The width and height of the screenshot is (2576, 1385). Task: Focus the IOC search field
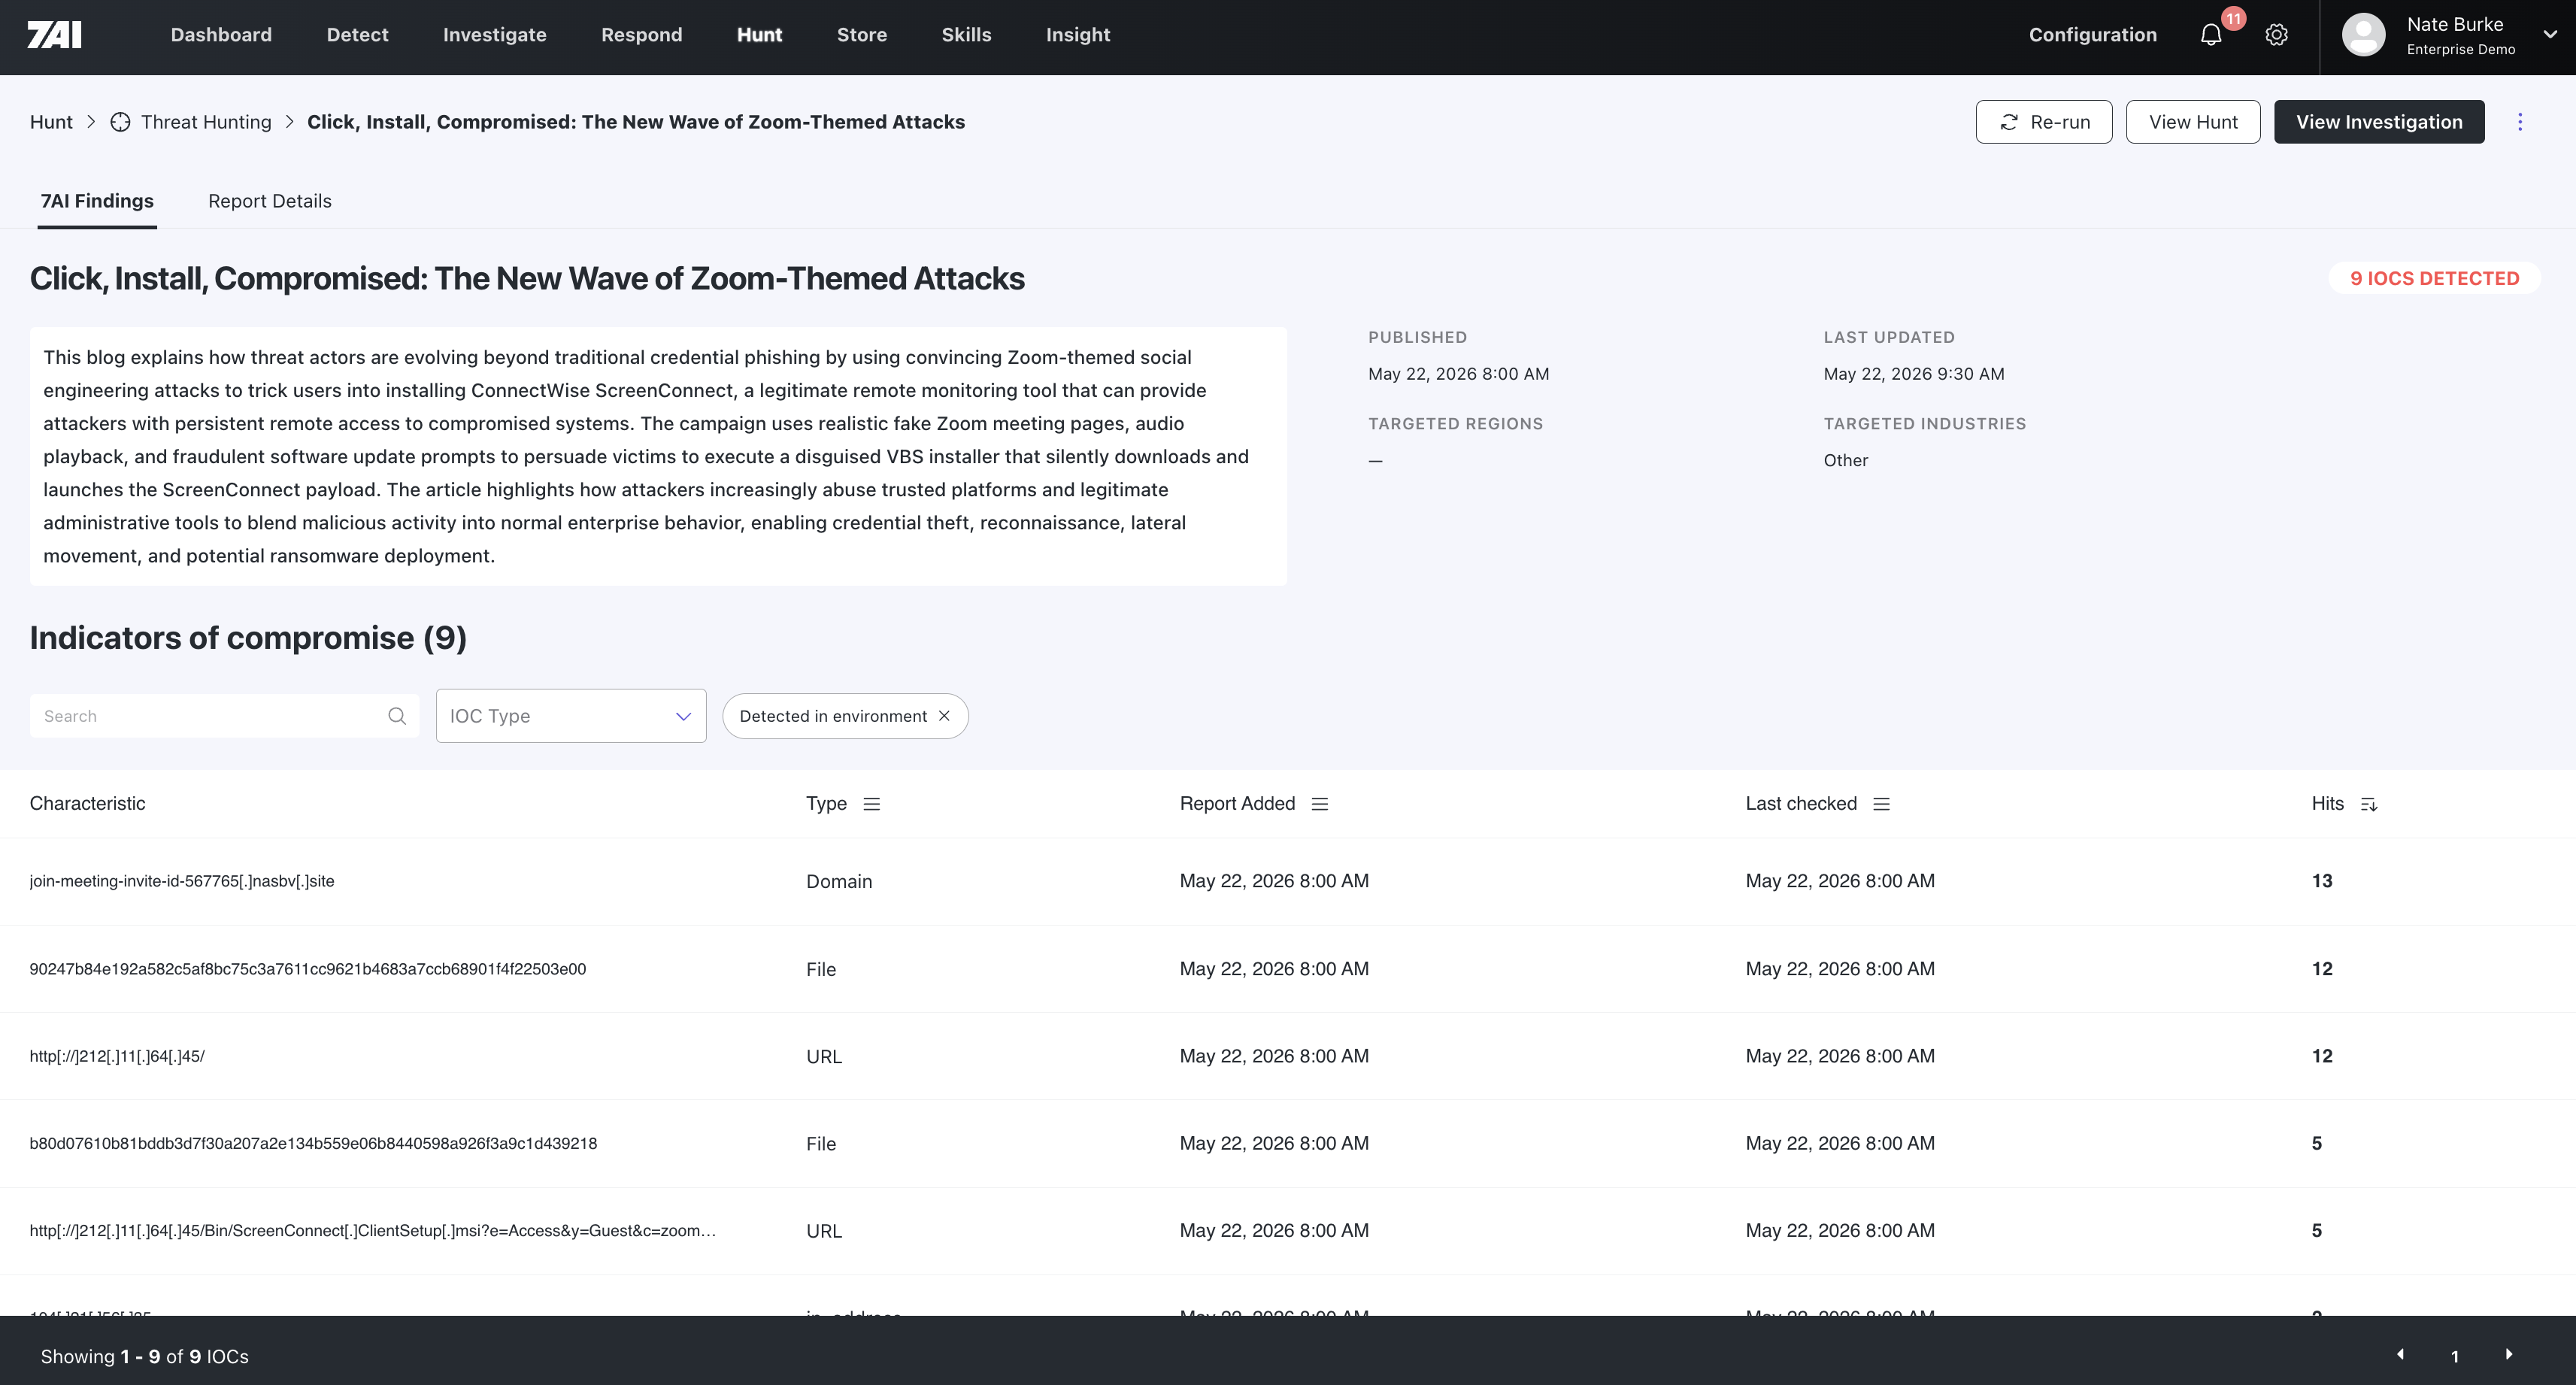[225, 716]
